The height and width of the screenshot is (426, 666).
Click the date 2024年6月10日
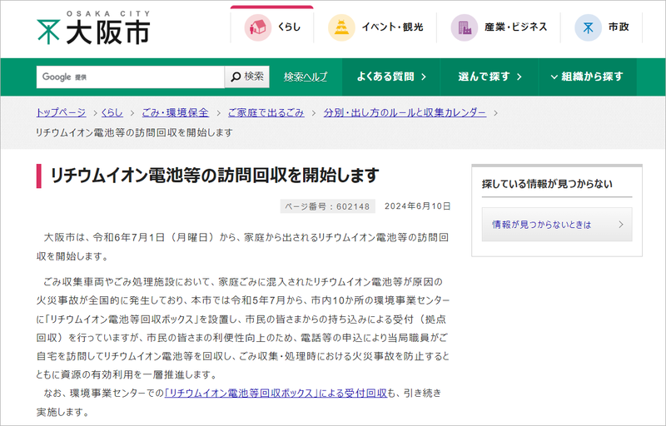point(418,206)
